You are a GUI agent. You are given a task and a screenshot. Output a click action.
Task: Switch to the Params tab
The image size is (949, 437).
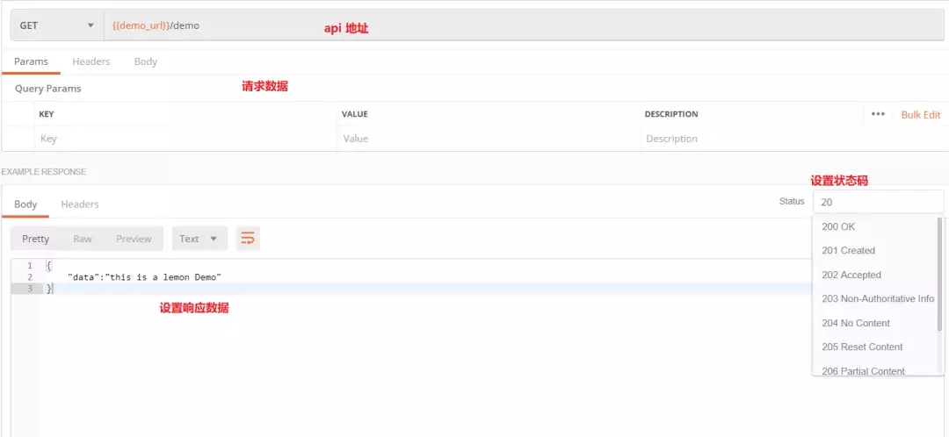pos(31,61)
